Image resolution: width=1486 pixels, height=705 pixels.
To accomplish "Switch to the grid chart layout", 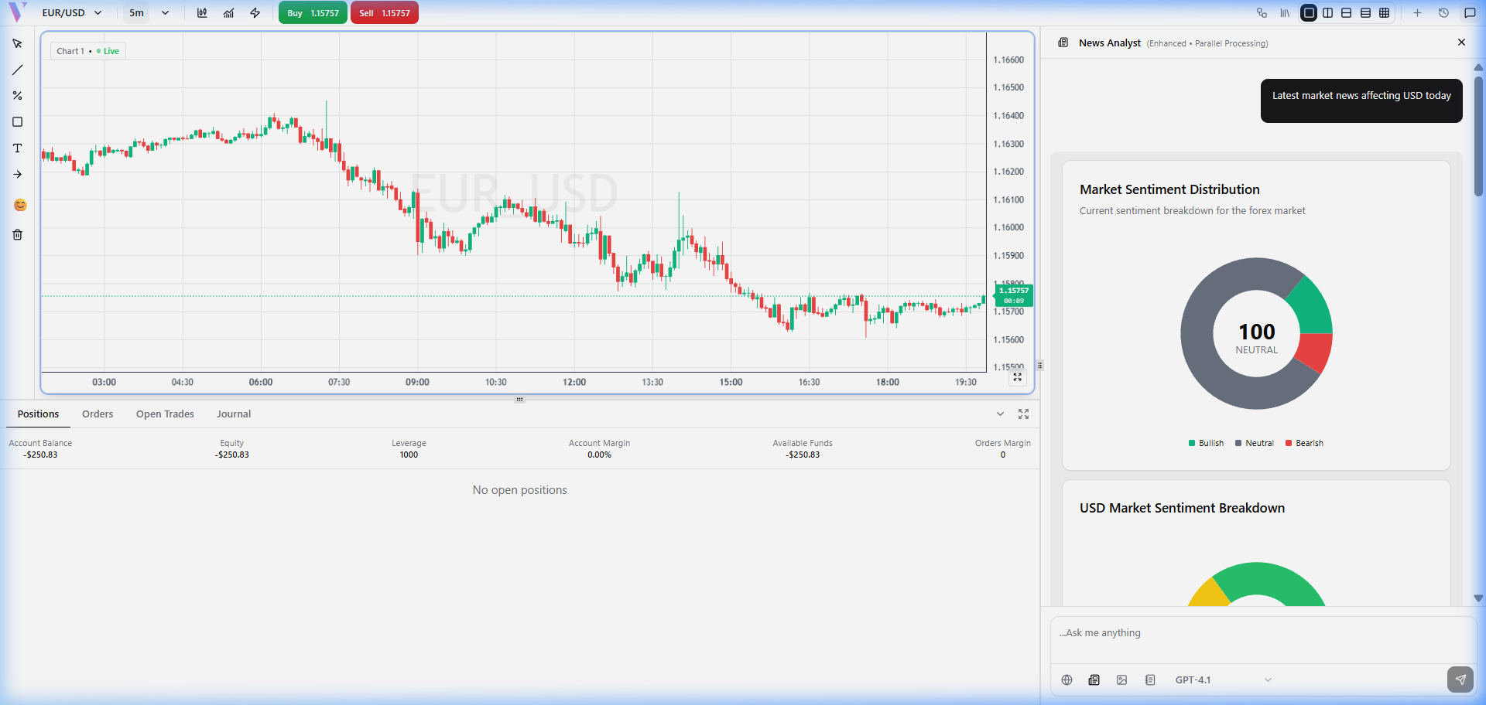I will pyautogui.click(x=1385, y=13).
